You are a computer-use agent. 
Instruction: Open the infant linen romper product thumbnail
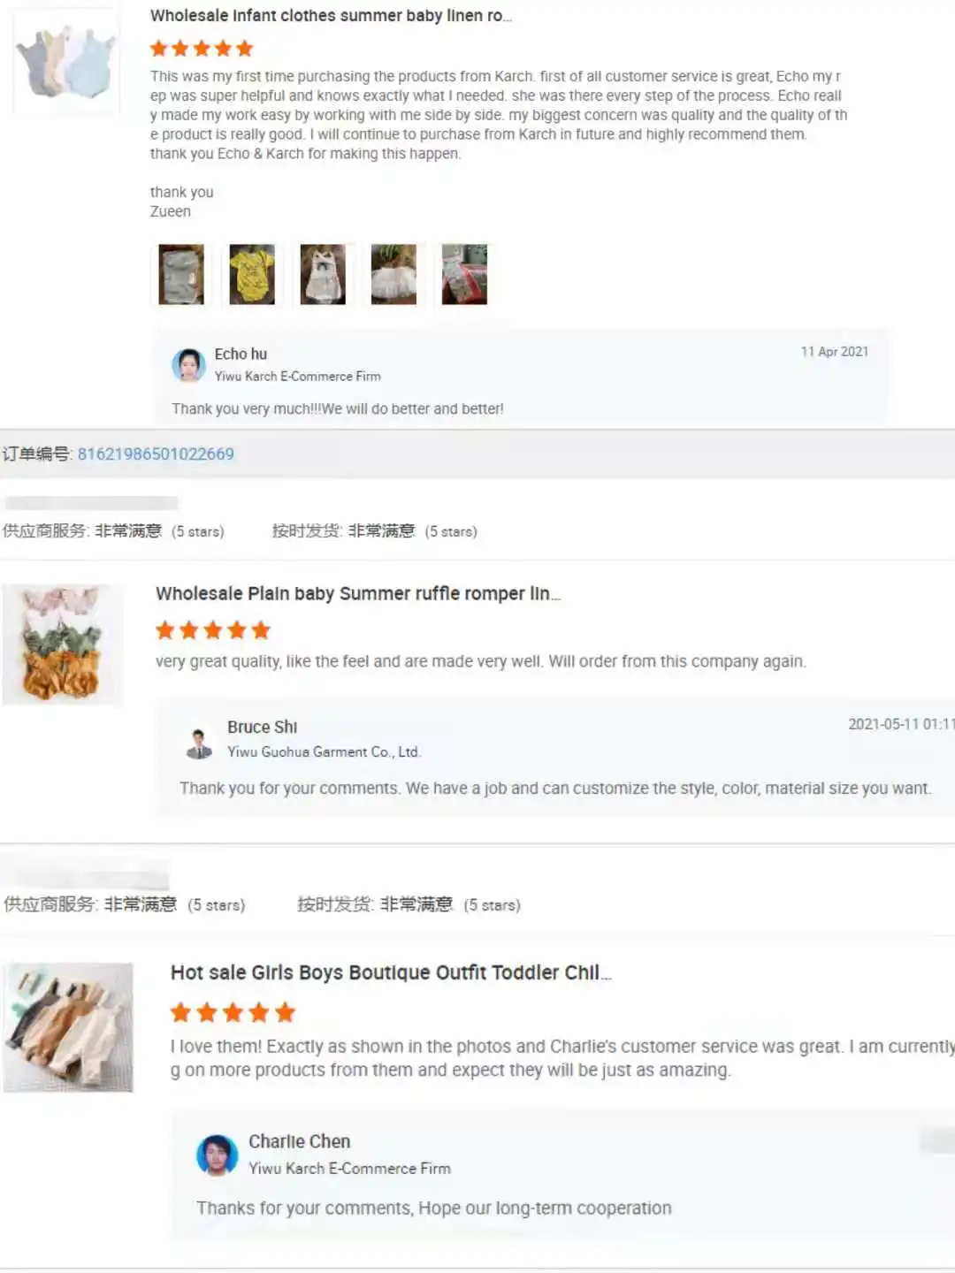click(66, 61)
